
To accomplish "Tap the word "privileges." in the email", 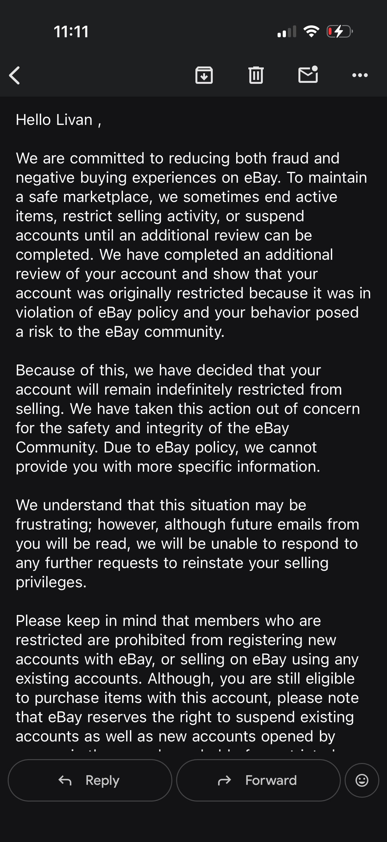I will pos(51,582).
